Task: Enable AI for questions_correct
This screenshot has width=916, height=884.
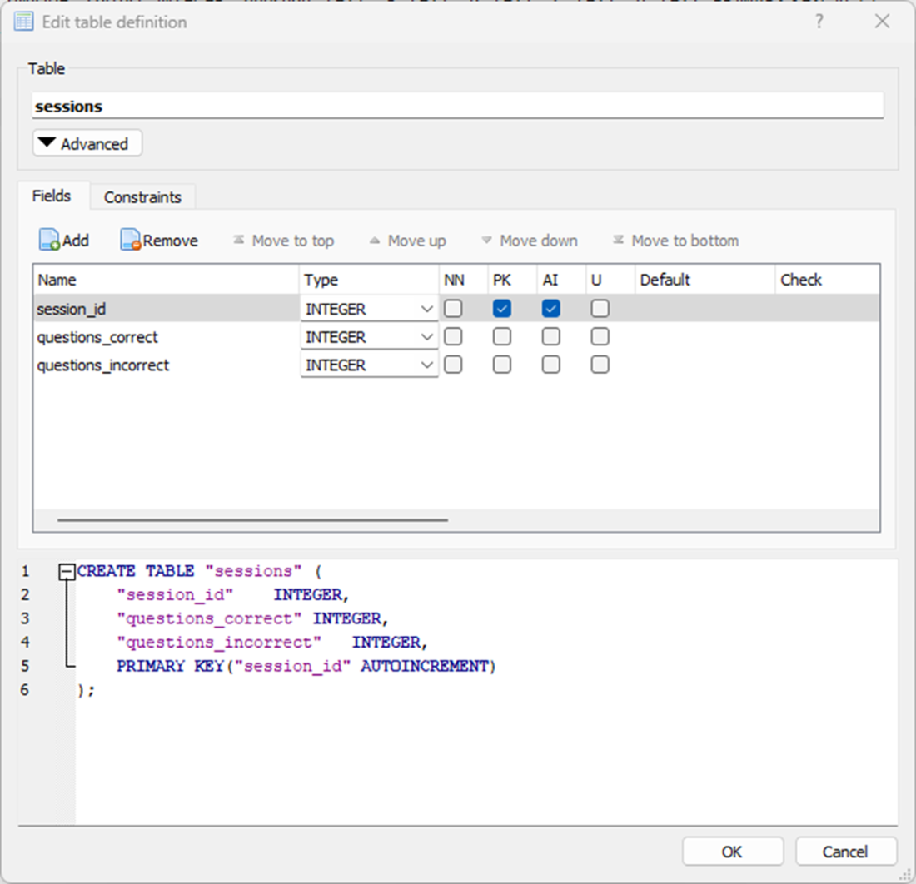Action: 551,336
